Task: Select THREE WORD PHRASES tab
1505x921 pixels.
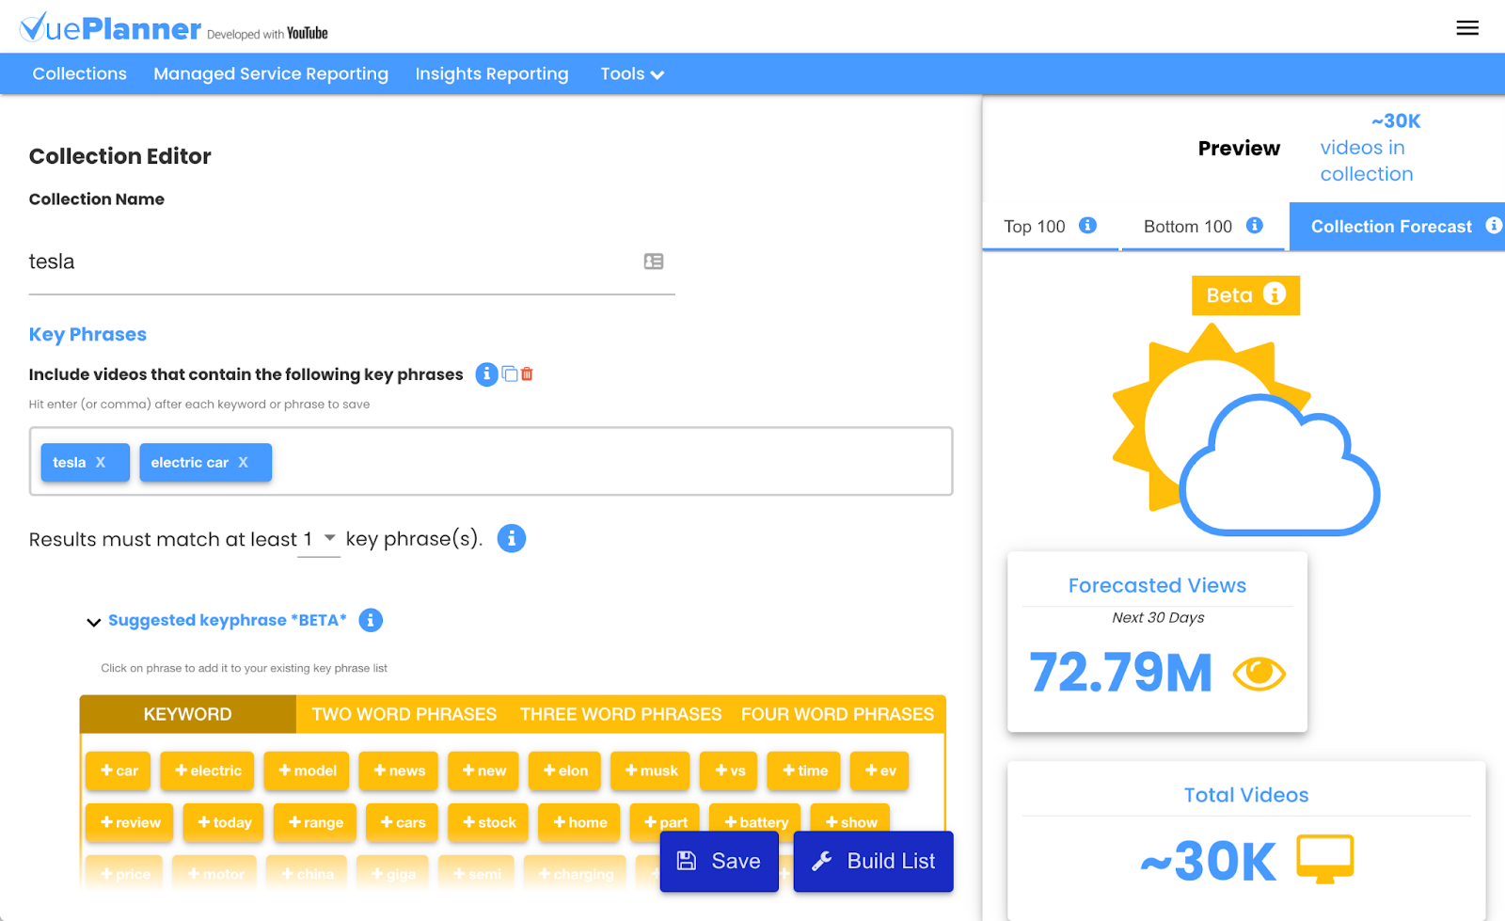Action: tap(621, 714)
